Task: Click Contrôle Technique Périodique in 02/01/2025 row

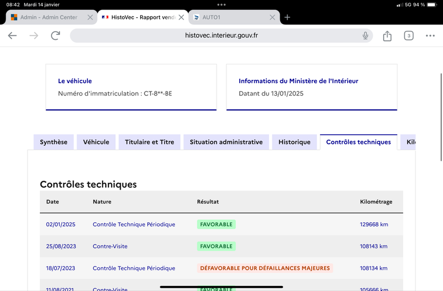Action: click(x=134, y=224)
